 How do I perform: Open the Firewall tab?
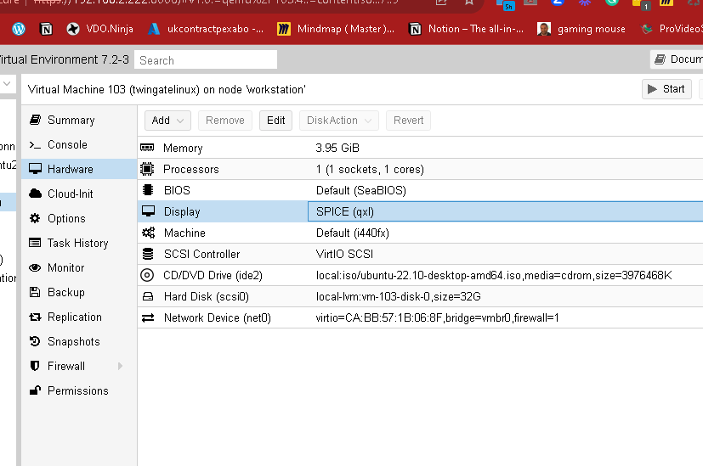(x=79, y=366)
